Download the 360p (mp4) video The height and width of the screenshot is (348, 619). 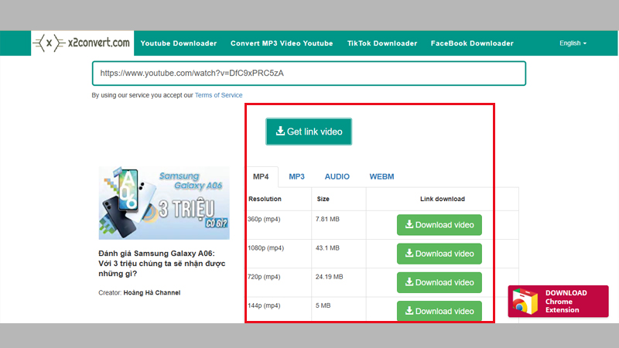(x=439, y=225)
